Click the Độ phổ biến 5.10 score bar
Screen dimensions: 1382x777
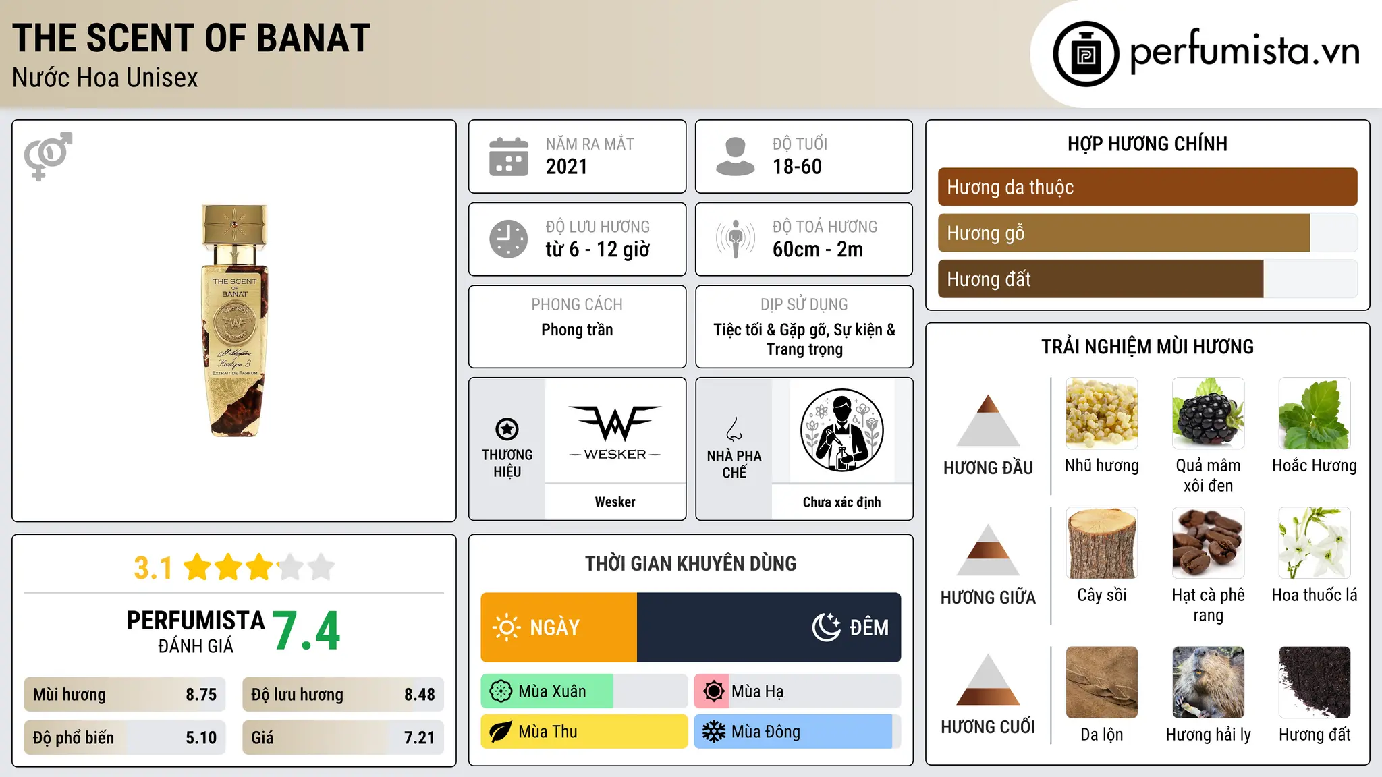125,737
